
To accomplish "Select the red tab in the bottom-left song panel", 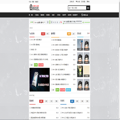I will (x=41, y=101).
